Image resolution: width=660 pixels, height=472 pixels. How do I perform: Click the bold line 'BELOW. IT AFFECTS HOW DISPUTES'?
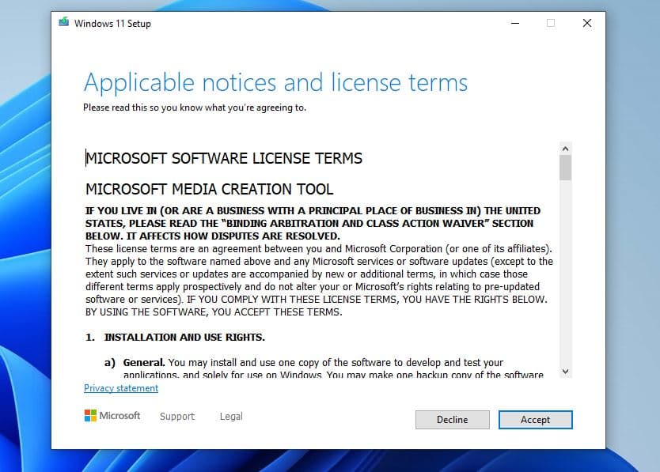(213, 236)
